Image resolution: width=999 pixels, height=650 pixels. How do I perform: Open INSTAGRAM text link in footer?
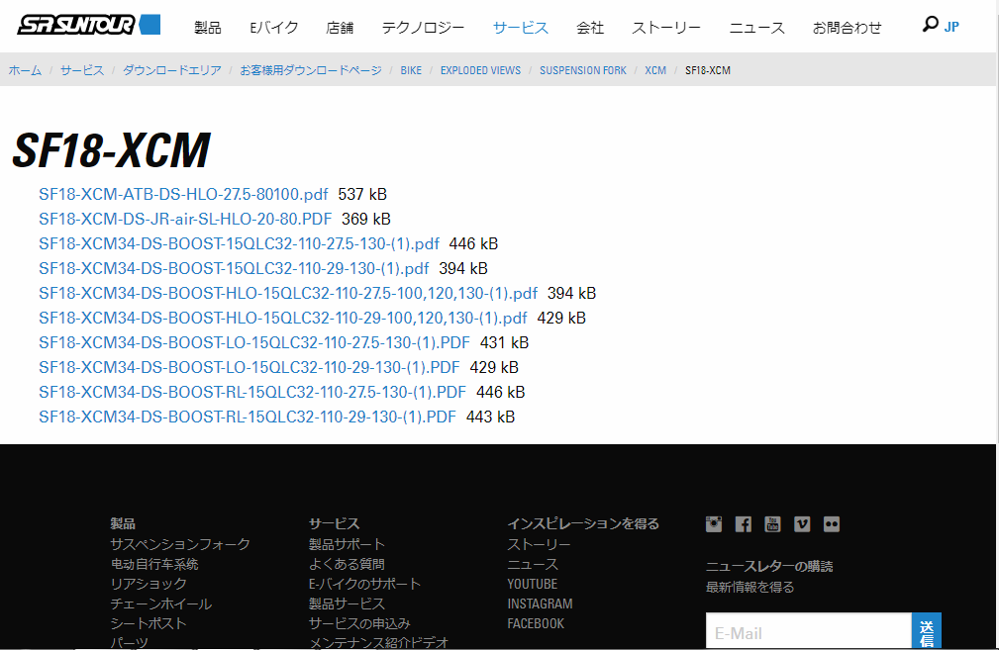(540, 604)
